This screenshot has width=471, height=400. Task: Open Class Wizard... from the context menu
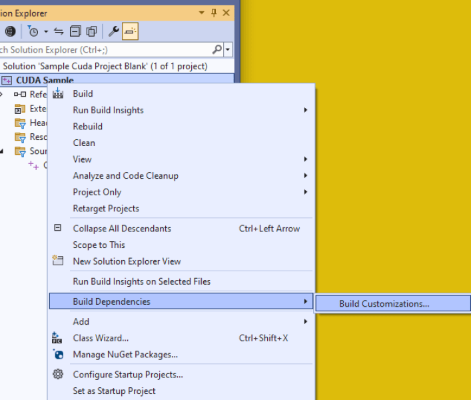click(x=101, y=338)
